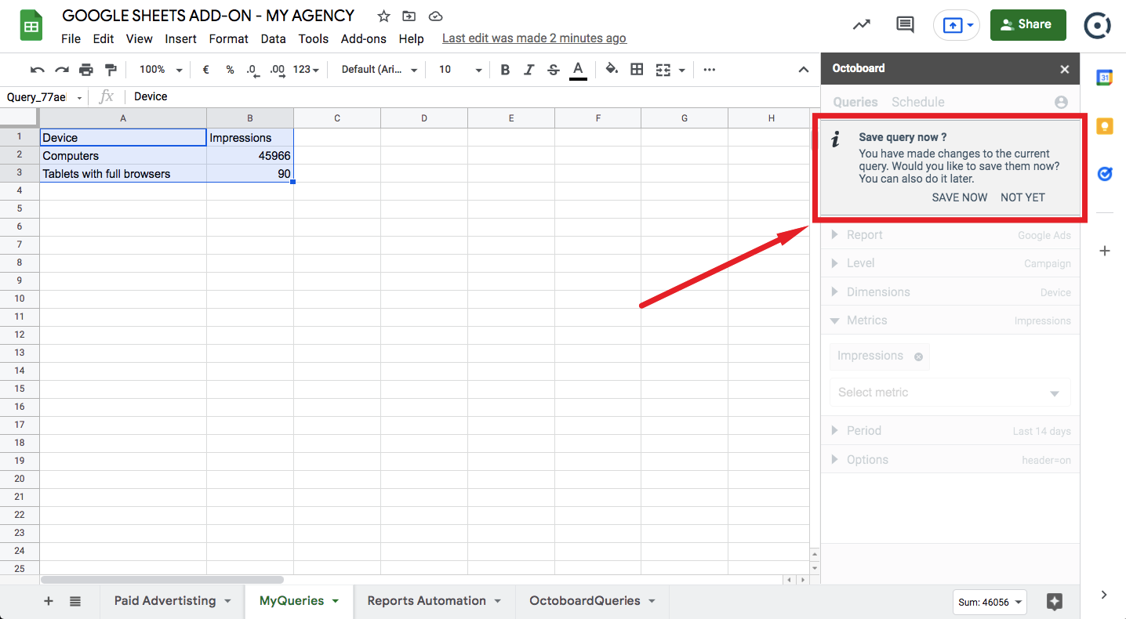Open merge cells dropdown arrow
Screen dimensions: 1126x619
(681, 71)
